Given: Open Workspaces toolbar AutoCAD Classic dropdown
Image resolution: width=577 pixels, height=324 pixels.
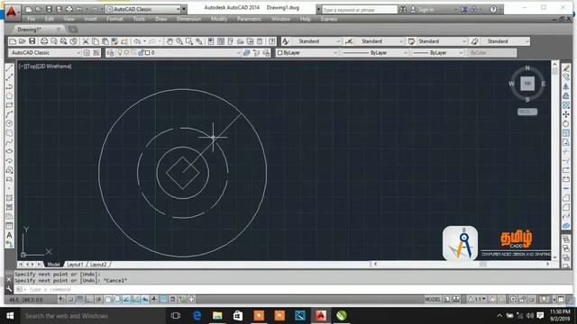Looking at the screenshot, I should [45, 53].
